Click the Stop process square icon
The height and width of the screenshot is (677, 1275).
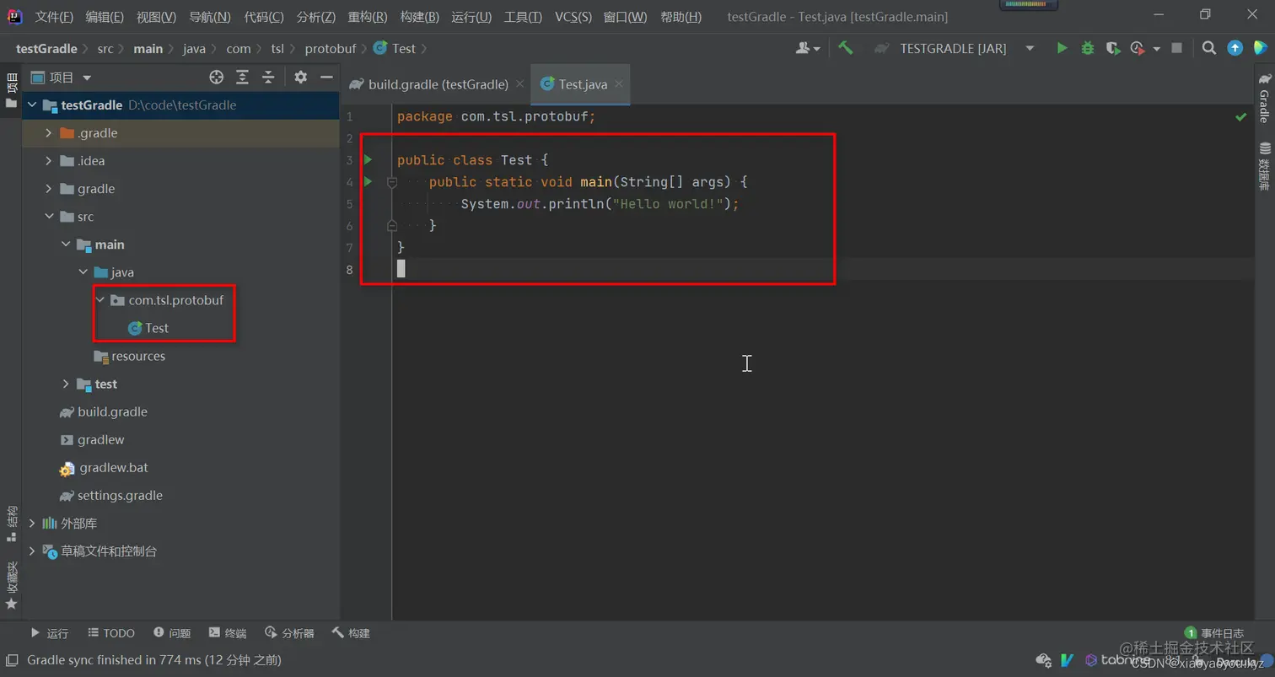[1177, 48]
